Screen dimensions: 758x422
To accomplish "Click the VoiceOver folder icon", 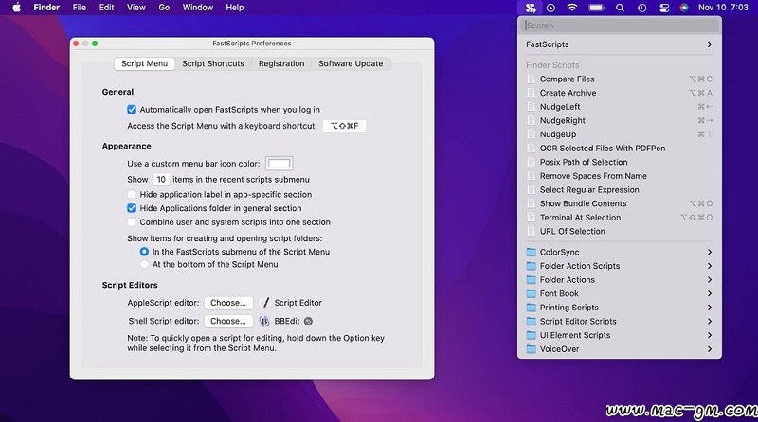I will tap(532, 348).
